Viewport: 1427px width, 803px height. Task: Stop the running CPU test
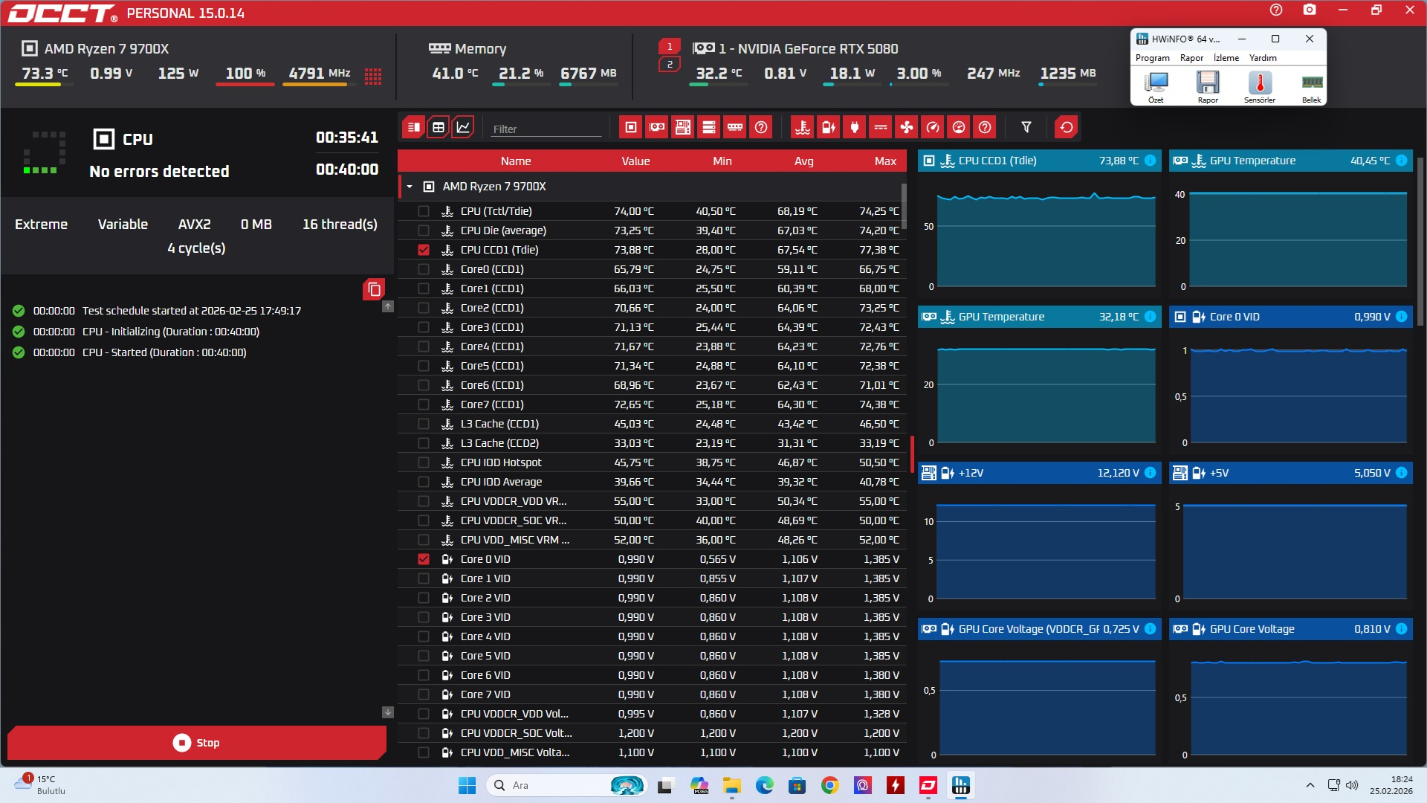tap(197, 743)
